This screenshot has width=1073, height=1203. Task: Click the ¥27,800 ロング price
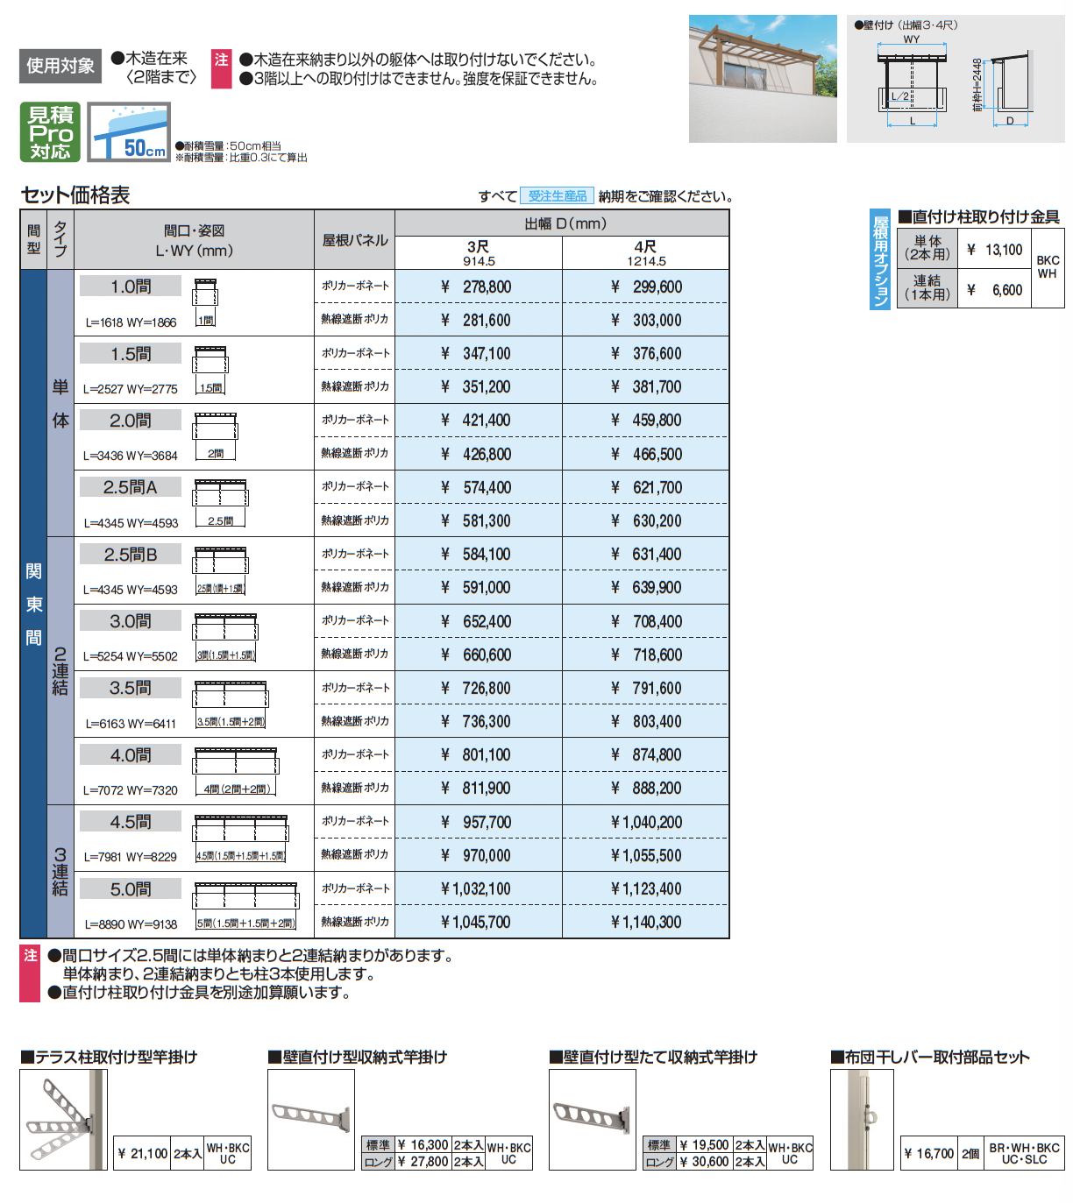tap(423, 1161)
